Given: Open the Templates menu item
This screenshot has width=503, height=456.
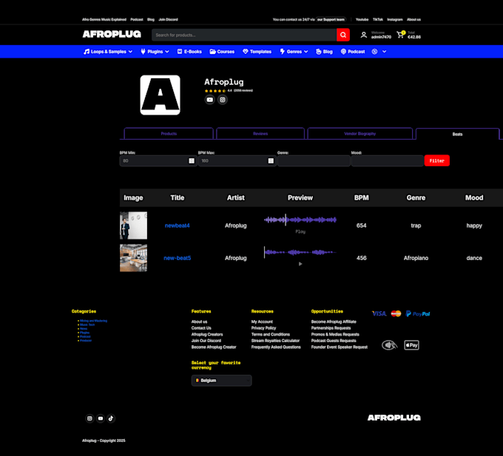Looking at the screenshot, I should click(257, 52).
